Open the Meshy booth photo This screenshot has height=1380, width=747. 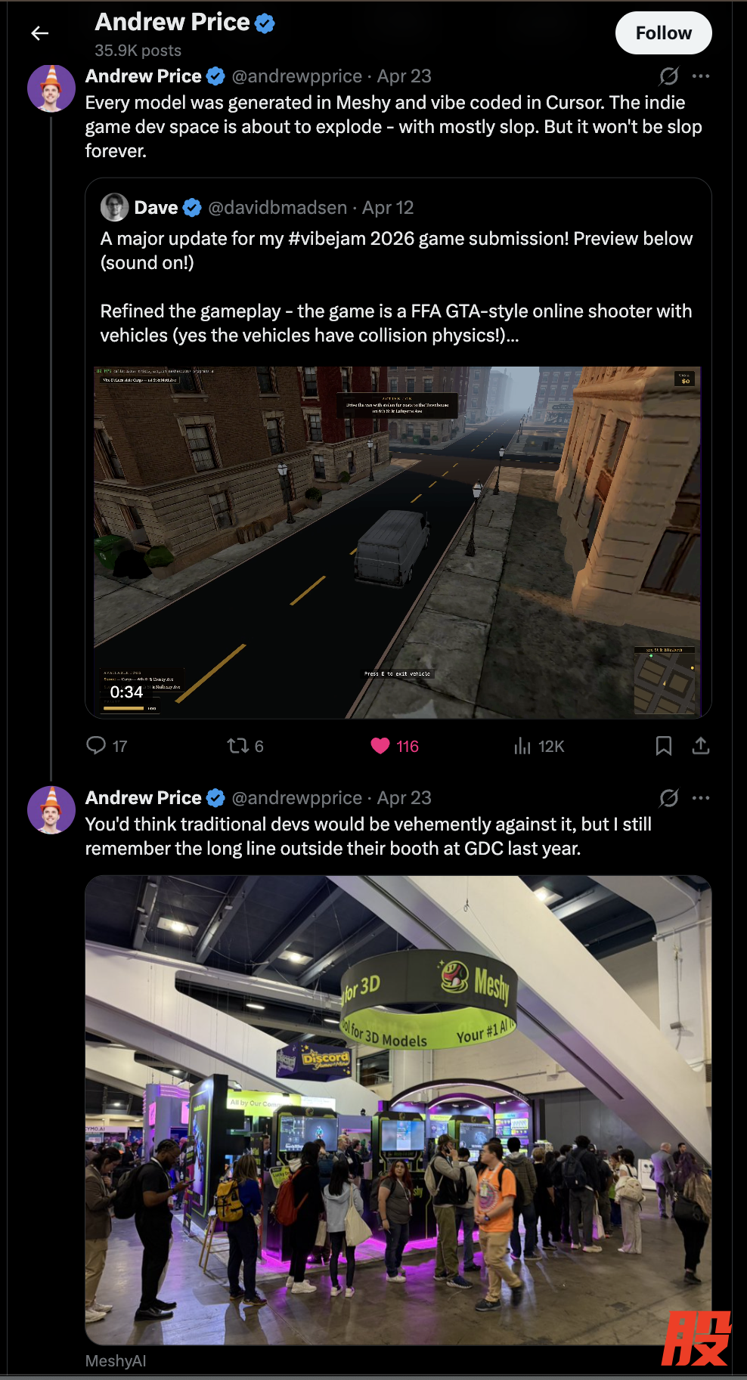[398, 1109]
